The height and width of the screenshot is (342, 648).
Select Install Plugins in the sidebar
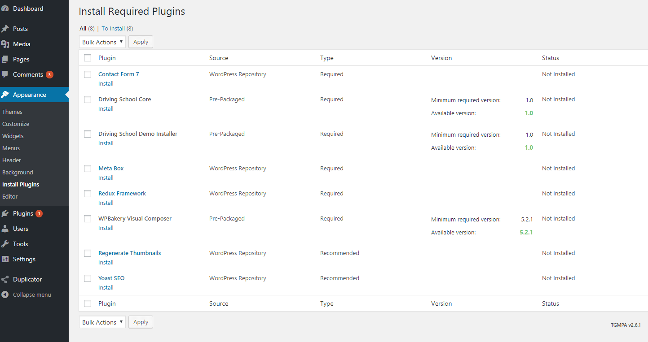21,184
